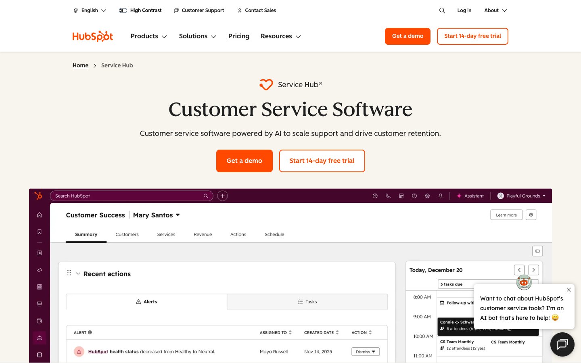Click the notifications bell icon
Image resolution: width=581 pixels, height=363 pixels.
(440, 196)
